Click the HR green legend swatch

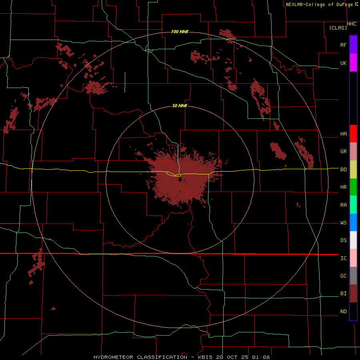click(353, 187)
